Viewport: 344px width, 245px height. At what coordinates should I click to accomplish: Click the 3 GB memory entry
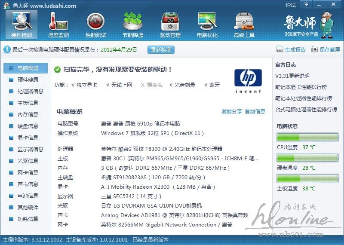coord(166,168)
